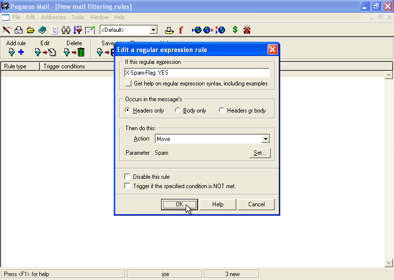Close the Edit a regular expression rule dialog
This screenshot has width=394, height=280.
tap(272, 50)
